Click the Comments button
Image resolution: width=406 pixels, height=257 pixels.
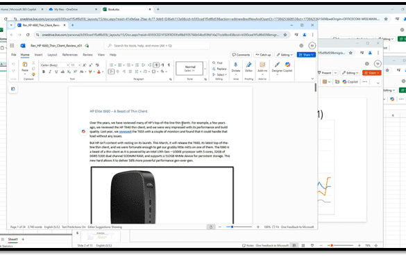click(241, 55)
